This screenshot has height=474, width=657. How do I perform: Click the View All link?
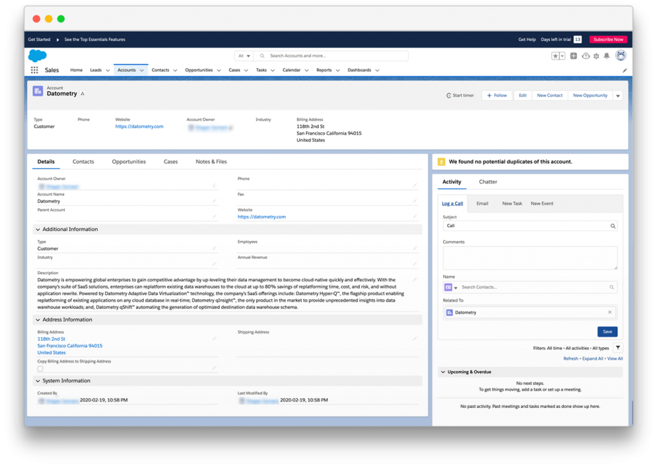(x=615, y=359)
